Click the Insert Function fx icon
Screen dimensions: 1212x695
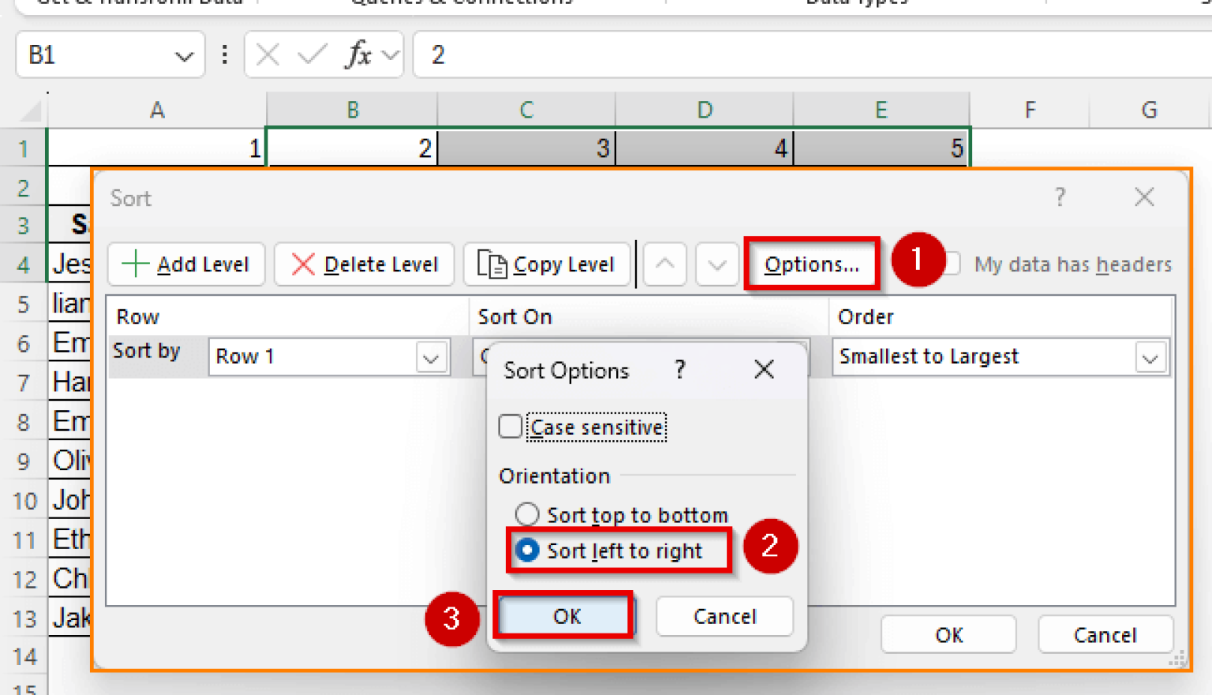pyautogui.click(x=359, y=54)
